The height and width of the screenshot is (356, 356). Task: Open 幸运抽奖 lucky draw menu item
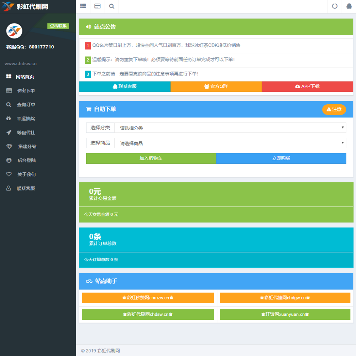point(26,119)
